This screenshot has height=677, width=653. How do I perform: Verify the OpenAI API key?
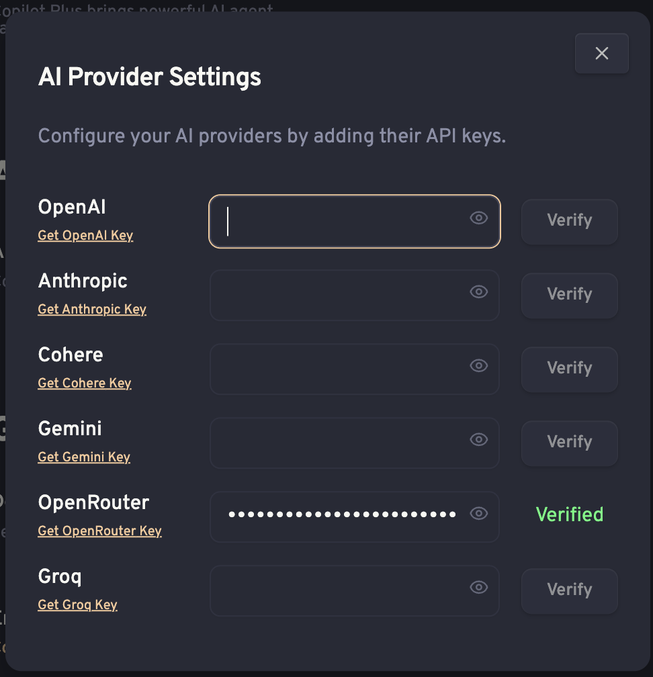coord(569,222)
